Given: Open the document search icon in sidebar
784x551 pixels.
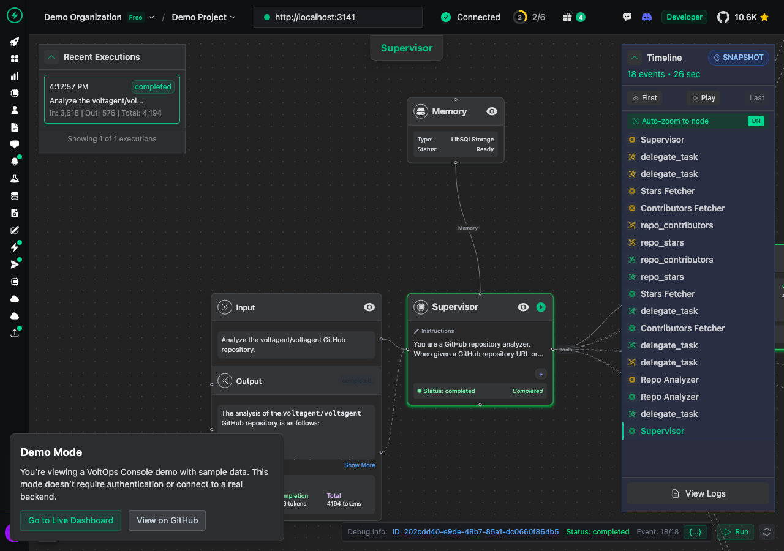Looking at the screenshot, I should (15, 213).
